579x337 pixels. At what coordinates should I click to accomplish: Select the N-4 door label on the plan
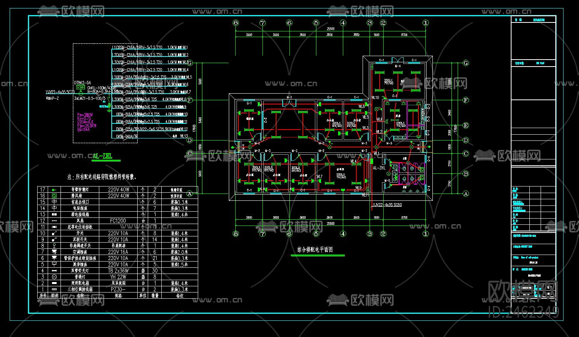pos(398,67)
